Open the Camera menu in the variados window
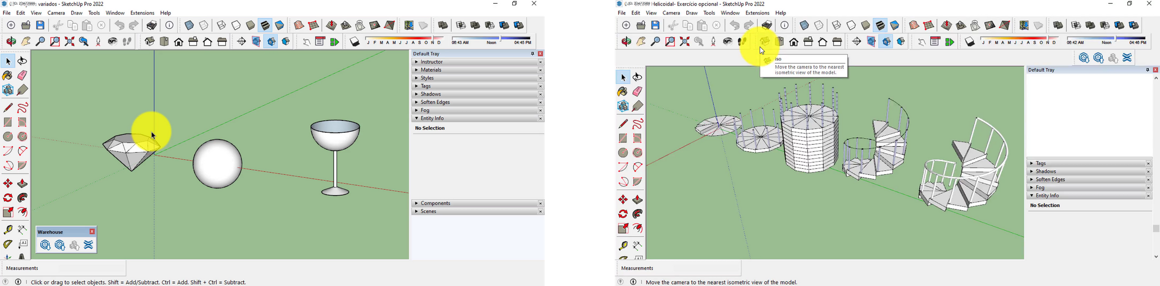Screen dimensions: 1160x286 tap(56, 13)
